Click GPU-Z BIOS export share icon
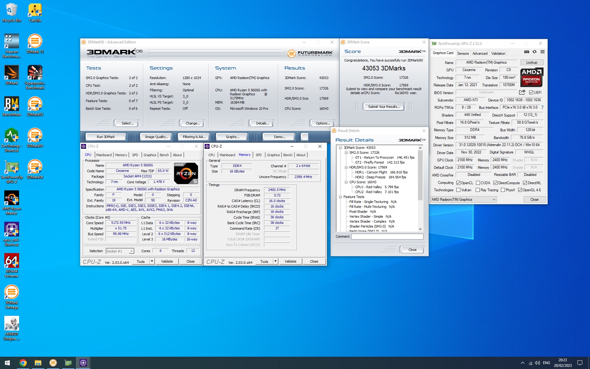Viewport: 590px width, 369px height. click(x=522, y=92)
